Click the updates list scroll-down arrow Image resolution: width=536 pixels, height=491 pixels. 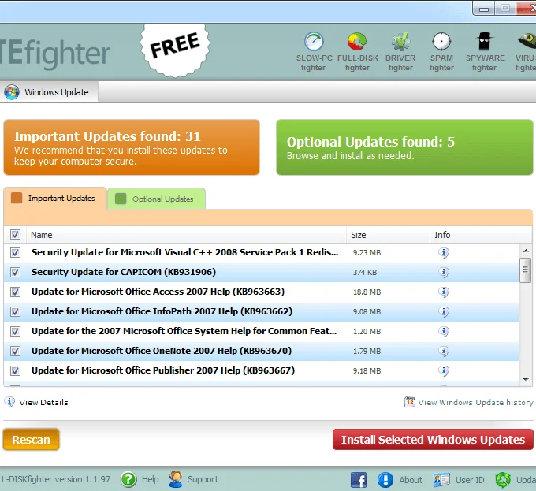(x=526, y=379)
